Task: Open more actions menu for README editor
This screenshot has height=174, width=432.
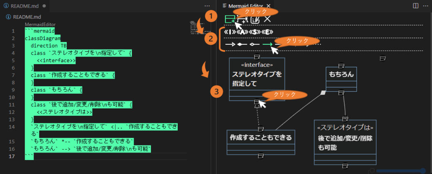Action: pos(207,6)
